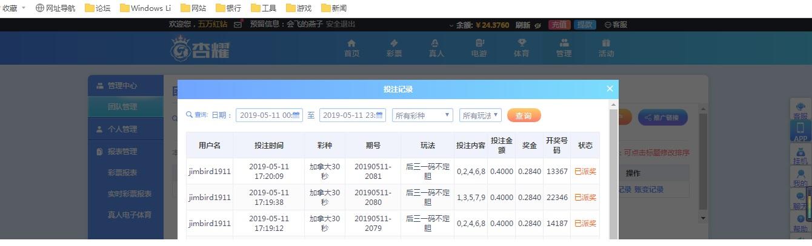Open the 新闻 bookmark folder
Screen dimensions: 812x246
pos(334,8)
